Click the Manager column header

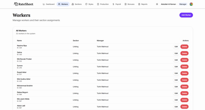[100, 40]
